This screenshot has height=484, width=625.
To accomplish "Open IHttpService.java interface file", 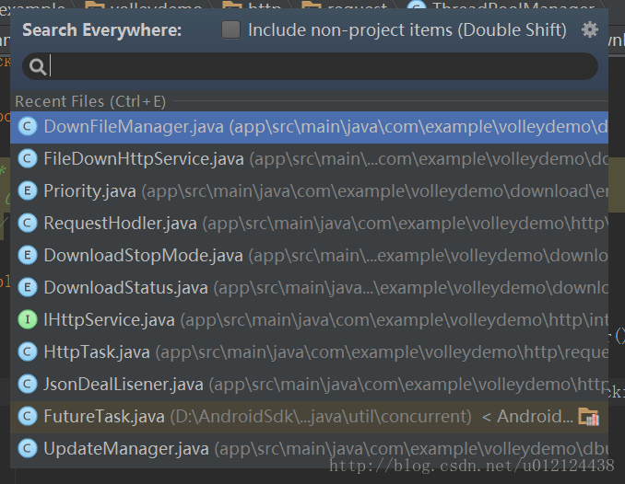I will 309,320.
